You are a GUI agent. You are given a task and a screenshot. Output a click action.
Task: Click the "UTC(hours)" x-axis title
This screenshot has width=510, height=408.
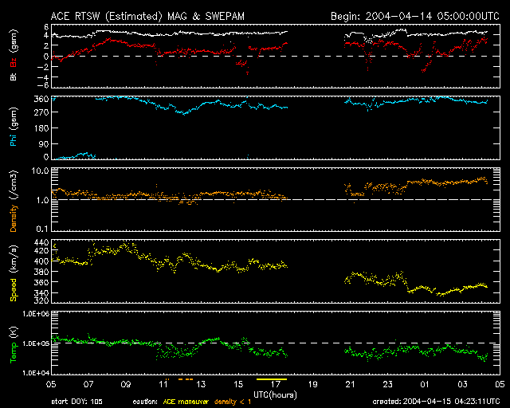tap(275, 395)
